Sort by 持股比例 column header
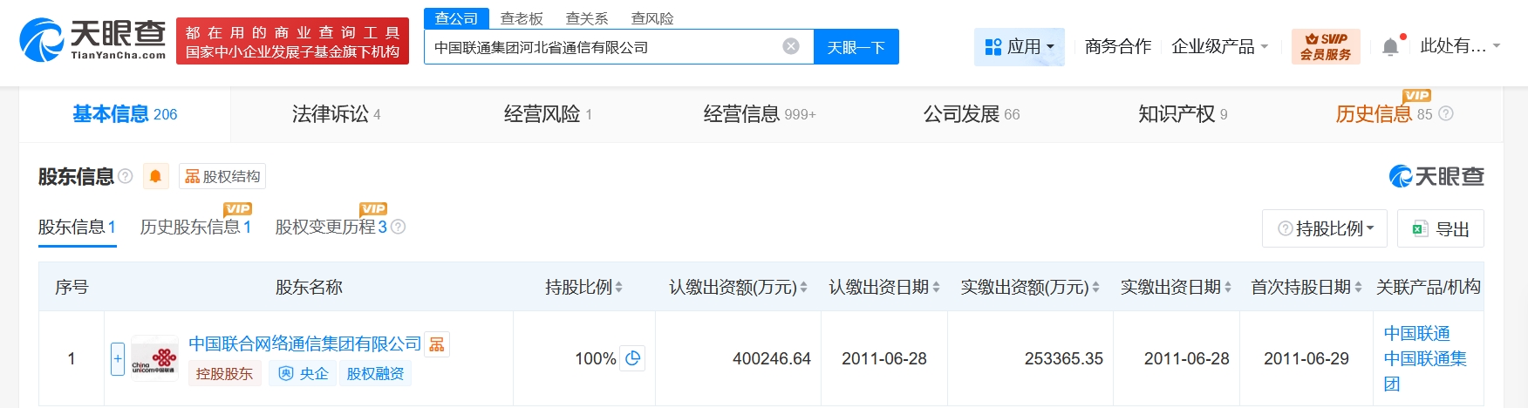This screenshot has width=1528, height=408. coord(583,287)
